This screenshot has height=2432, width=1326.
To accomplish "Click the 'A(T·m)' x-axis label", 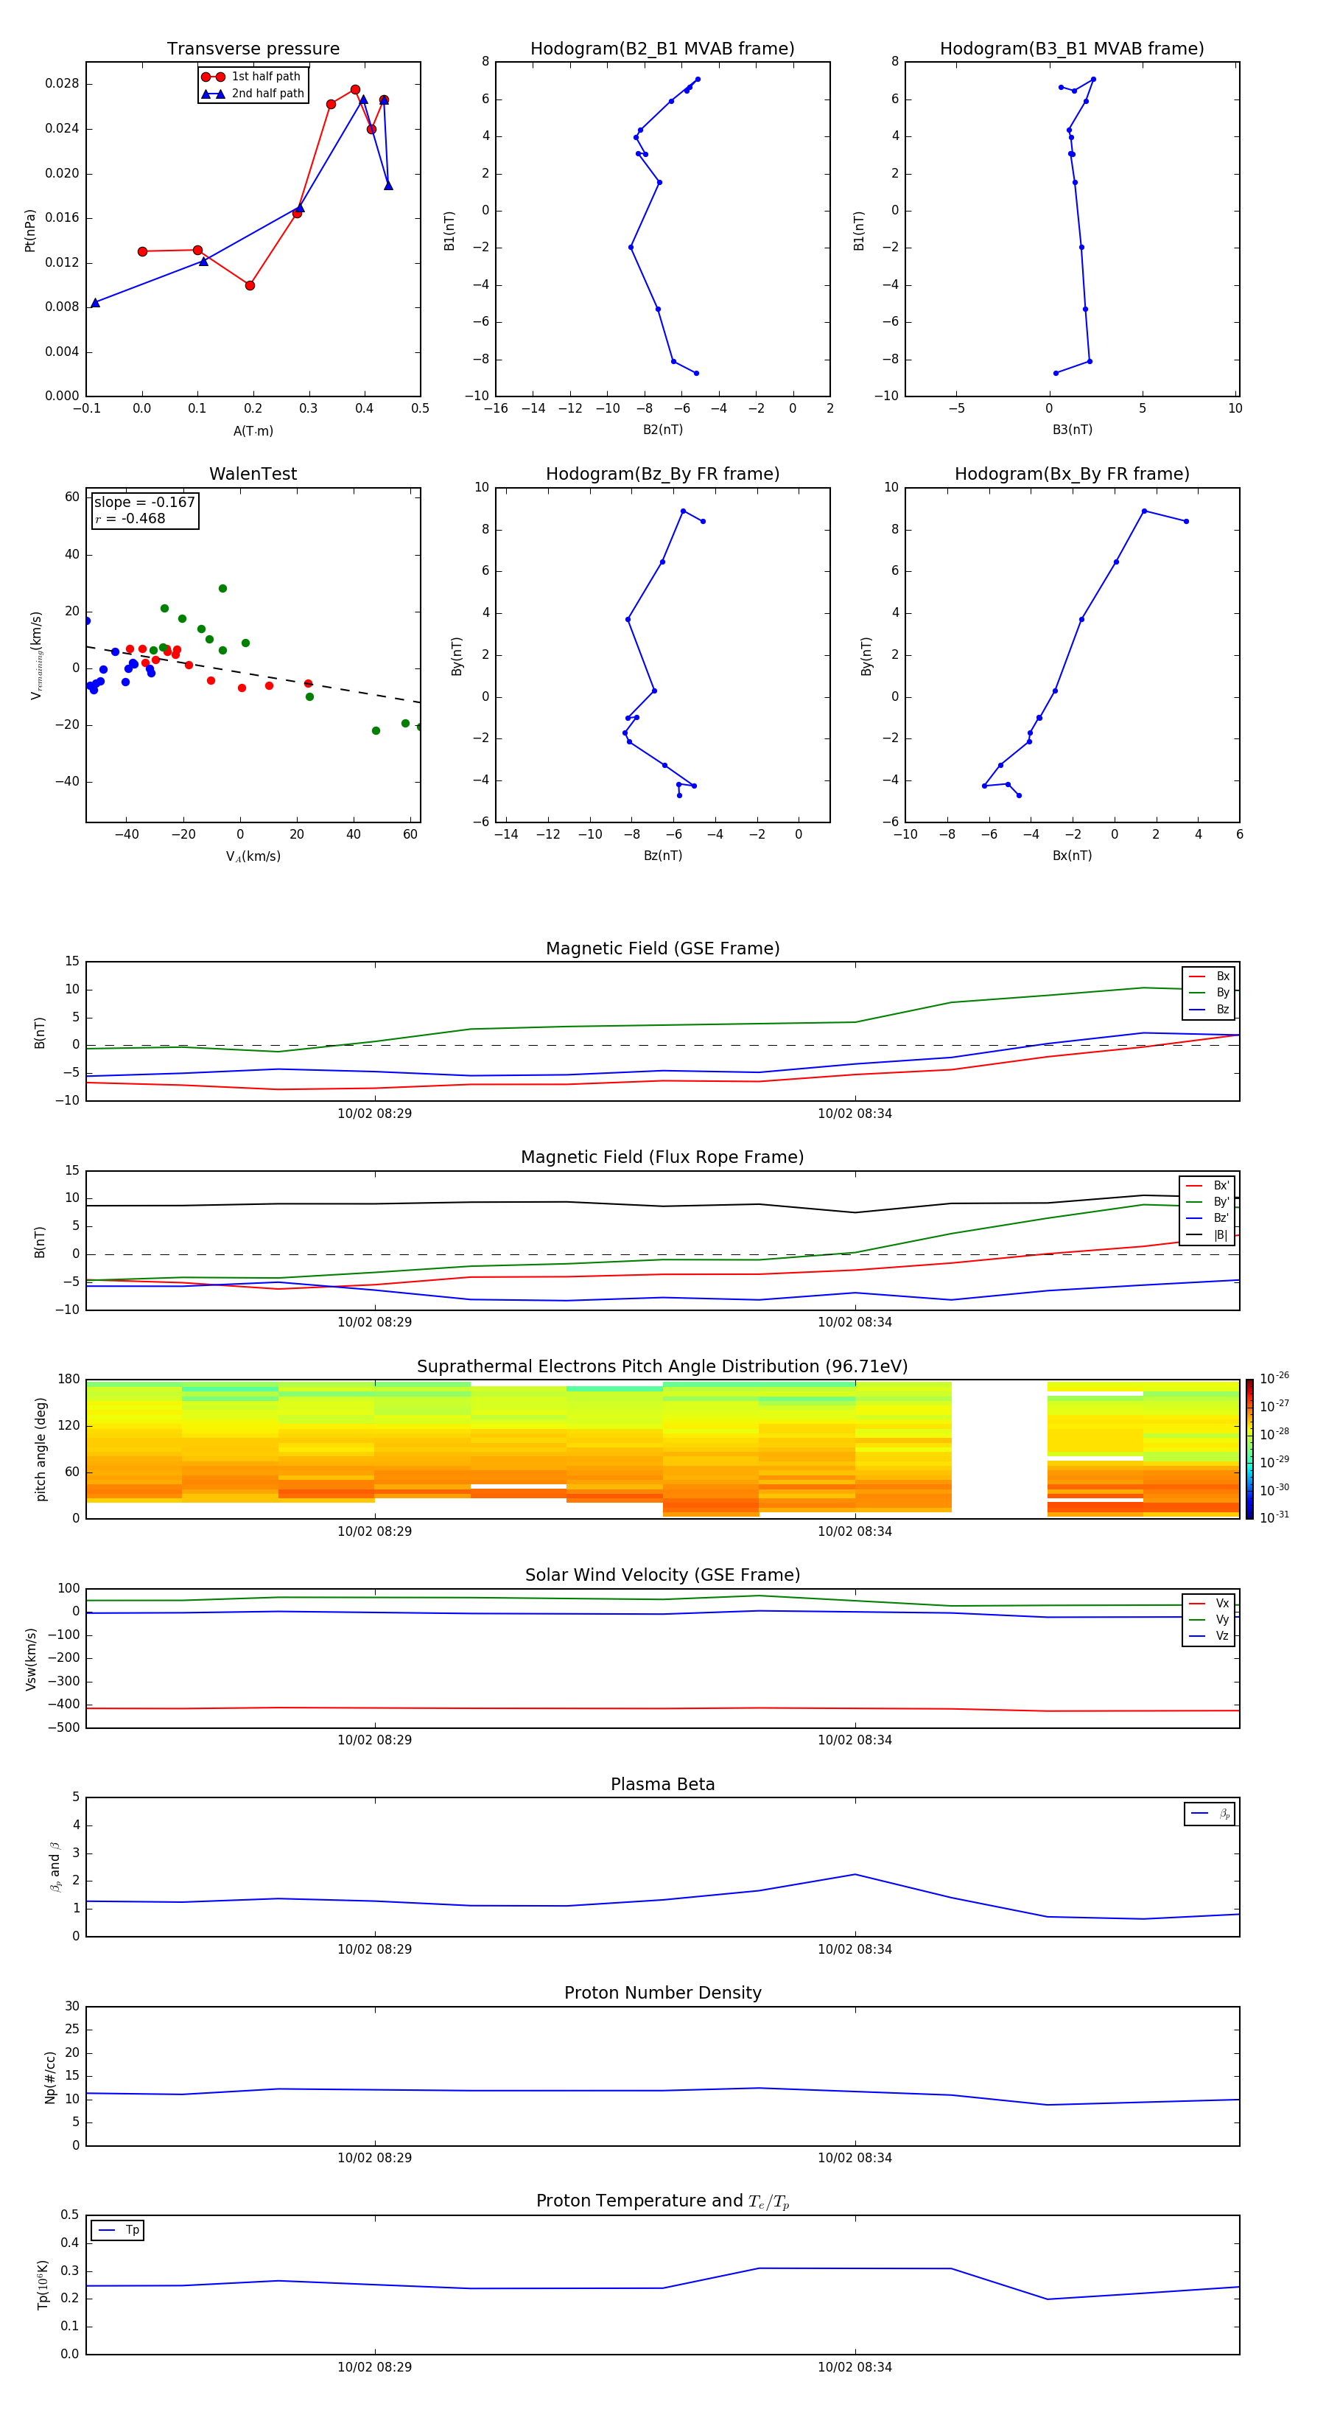I will [253, 431].
